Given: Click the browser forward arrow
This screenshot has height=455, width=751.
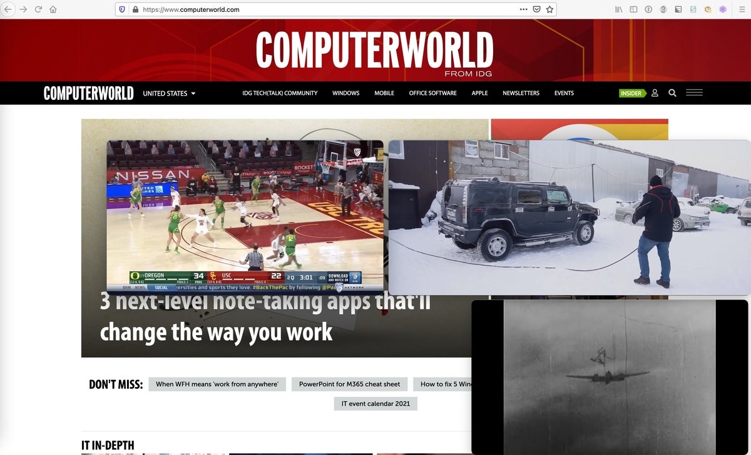Looking at the screenshot, I should click(x=24, y=9).
